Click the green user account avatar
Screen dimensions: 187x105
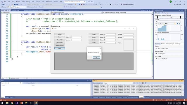click(x=171, y=2)
